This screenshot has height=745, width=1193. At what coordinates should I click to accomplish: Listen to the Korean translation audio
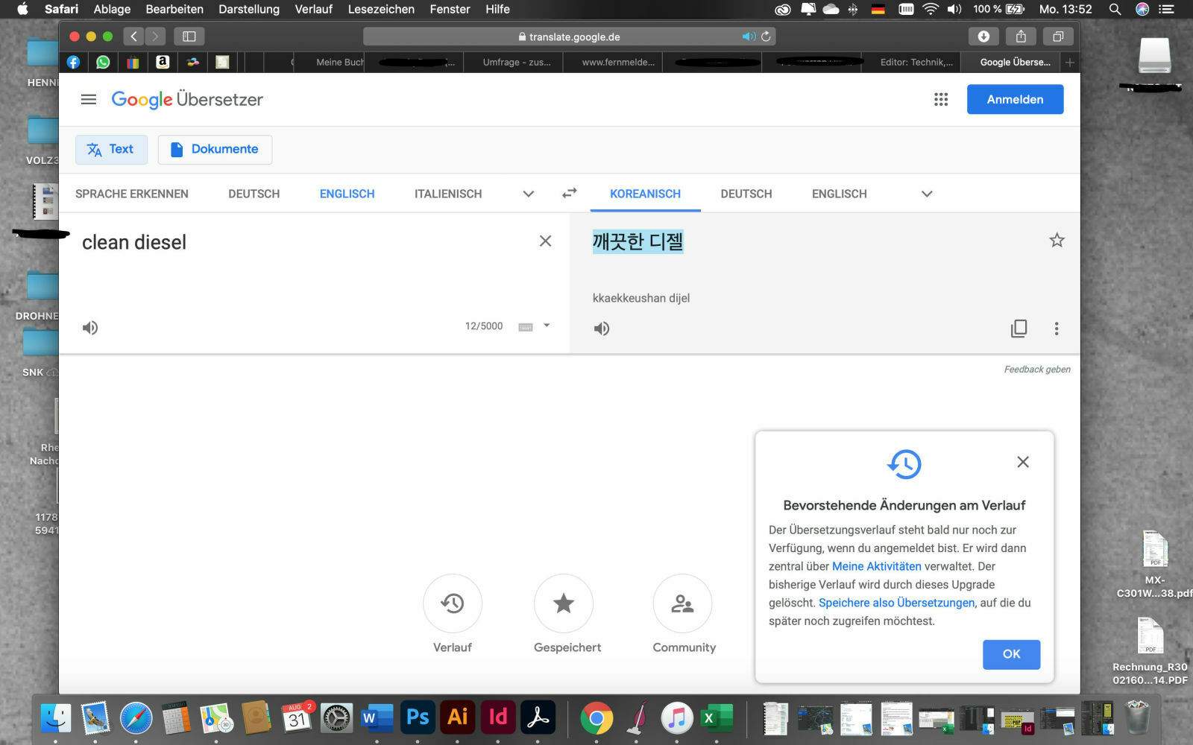click(602, 329)
